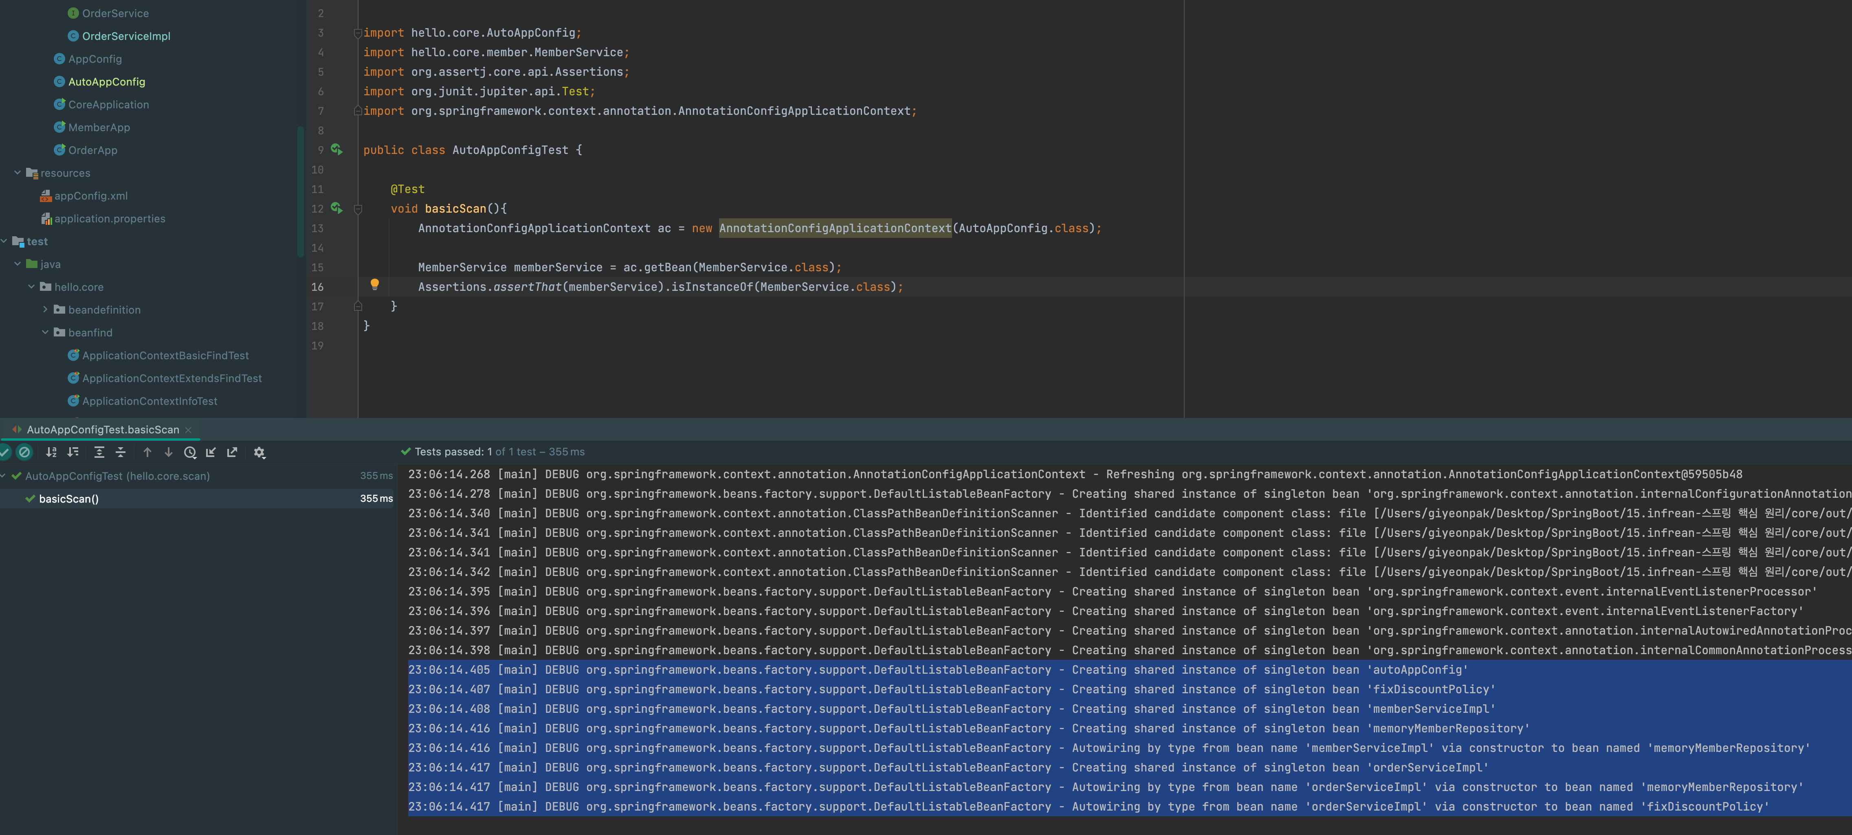1852x835 pixels.
Task: Open OrderServiceImpl class in project tree
Action: [126, 36]
